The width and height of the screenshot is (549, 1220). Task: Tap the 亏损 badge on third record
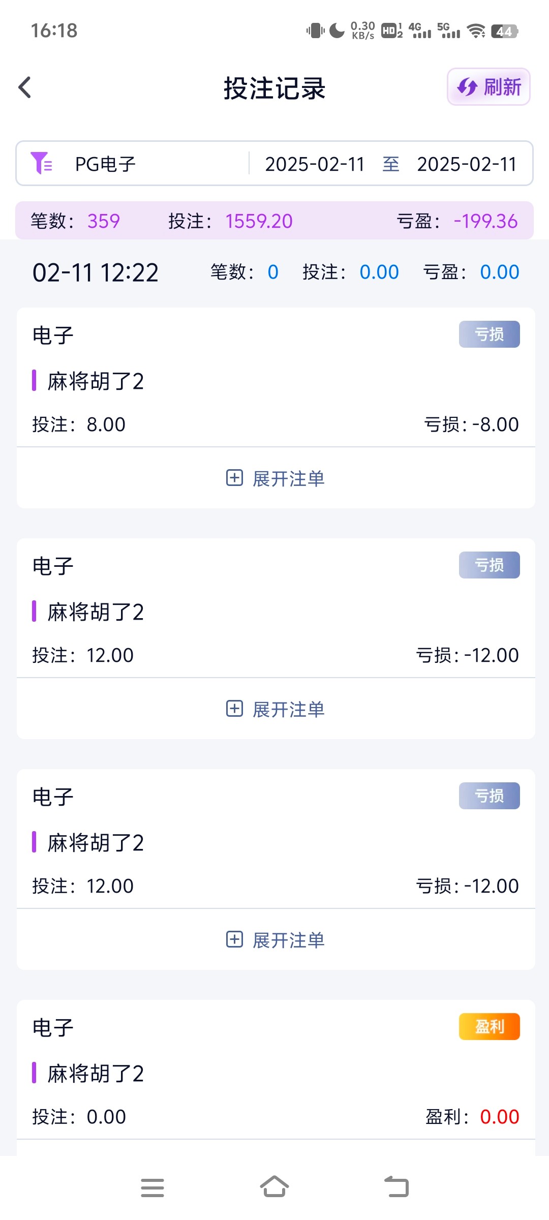coord(489,796)
